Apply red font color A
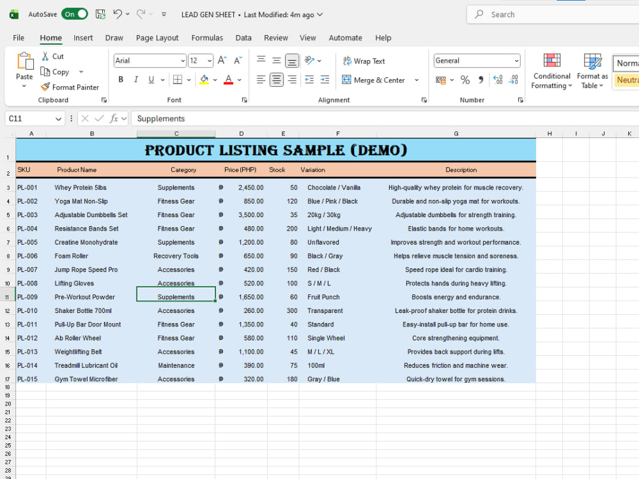The image size is (639, 479). (229, 80)
